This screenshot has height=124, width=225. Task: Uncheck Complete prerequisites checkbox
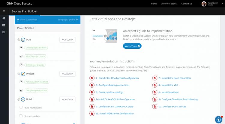(x=21, y=90)
